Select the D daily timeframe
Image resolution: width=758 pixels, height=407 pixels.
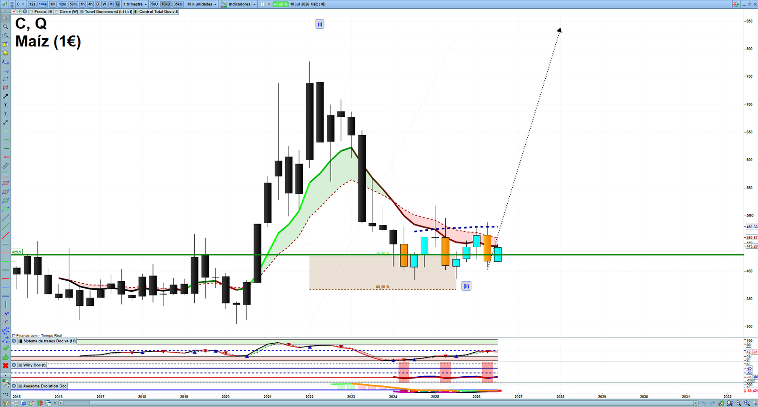pyautogui.click(x=98, y=4)
